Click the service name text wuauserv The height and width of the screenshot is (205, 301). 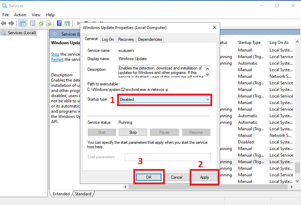pyautogui.click(x=126, y=51)
